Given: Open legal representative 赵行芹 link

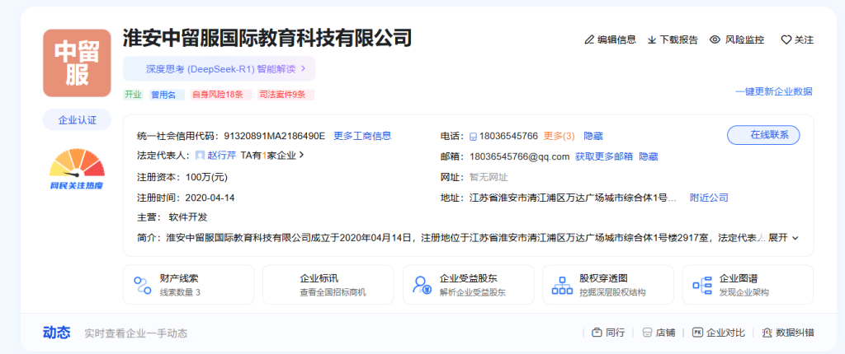Looking at the screenshot, I should [222, 156].
